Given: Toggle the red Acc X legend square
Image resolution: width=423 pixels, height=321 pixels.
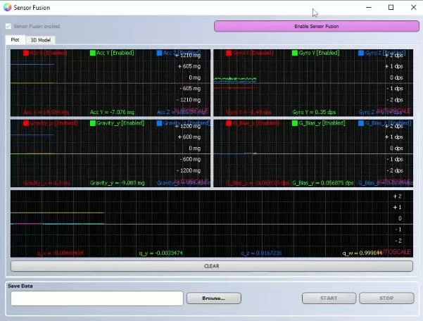Looking at the screenshot, I should click(26, 53).
